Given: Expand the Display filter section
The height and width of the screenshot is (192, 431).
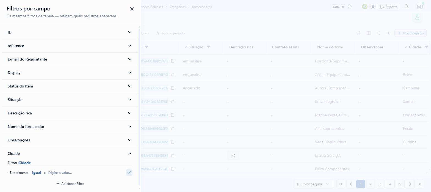Looking at the screenshot, I should click(x=70, y=73).
